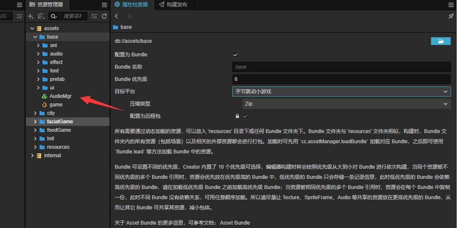Click the base folder icon in inspector header
The image size is (457, 228).
click(116, 27)
